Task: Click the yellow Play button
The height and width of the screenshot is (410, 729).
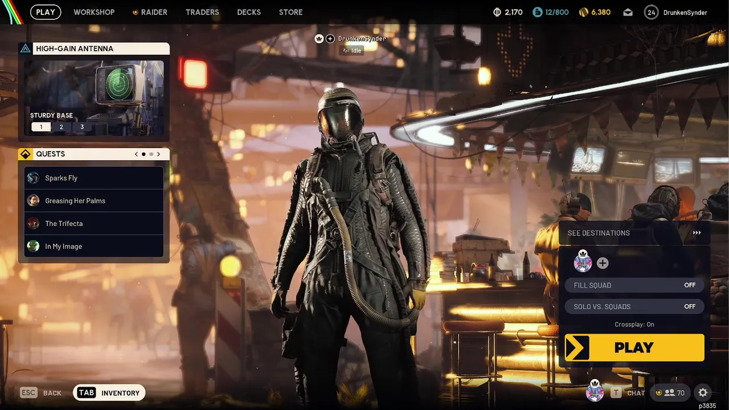Action: (634, 347)
